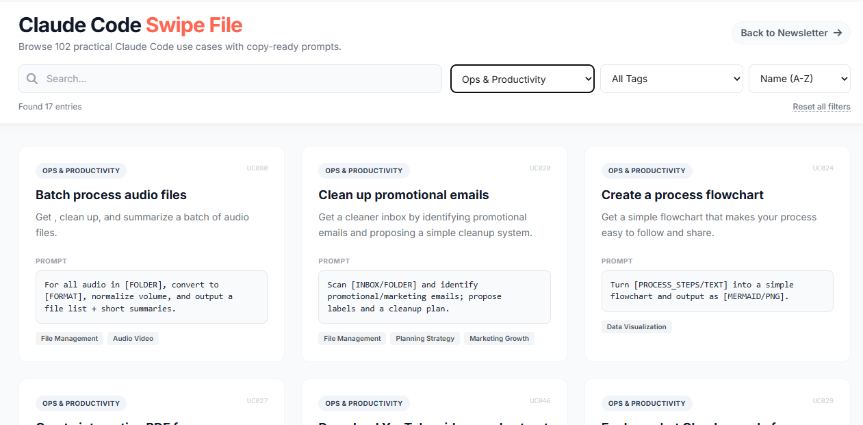Select the Planning Strategy tag chip

tap(424, 338)
